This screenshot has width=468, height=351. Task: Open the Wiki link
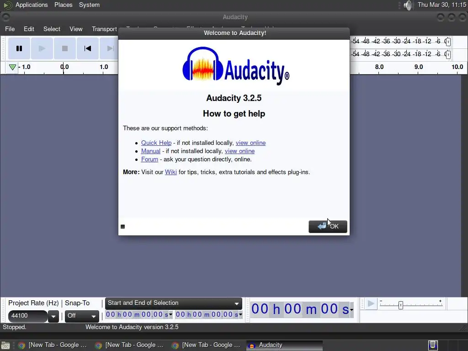pyautogui.click(x=171, y=172)
